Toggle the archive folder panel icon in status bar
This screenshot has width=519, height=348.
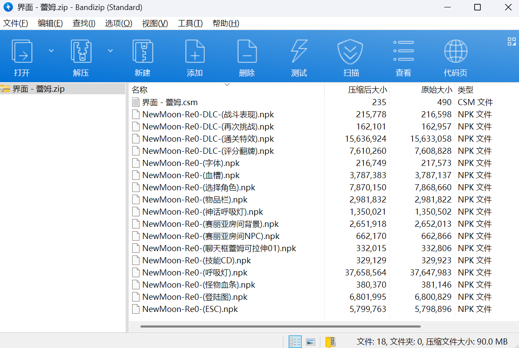coord(330,342)
